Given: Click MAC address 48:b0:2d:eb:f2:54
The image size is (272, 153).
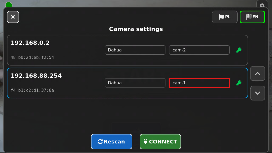Looking at the screenshot, I should click(32, 58).
